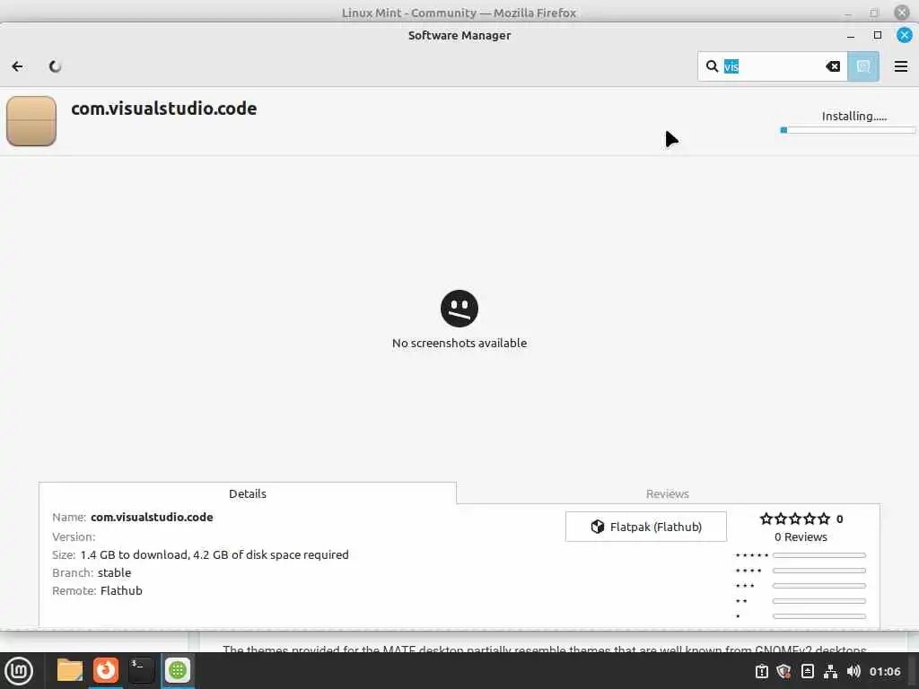
Task: Click the page title com.visualstudio.code
Action: click(163, 109)
